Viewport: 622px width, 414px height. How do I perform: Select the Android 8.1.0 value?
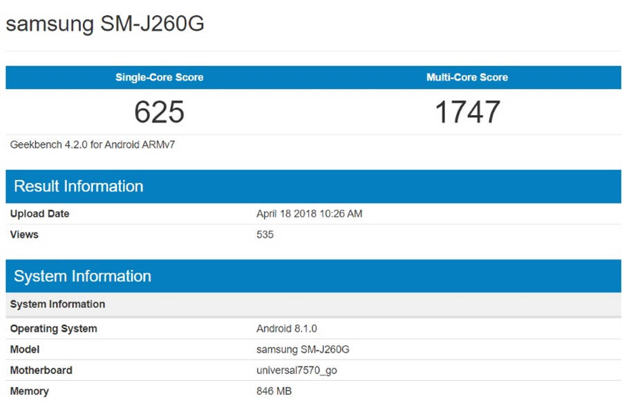283,328
